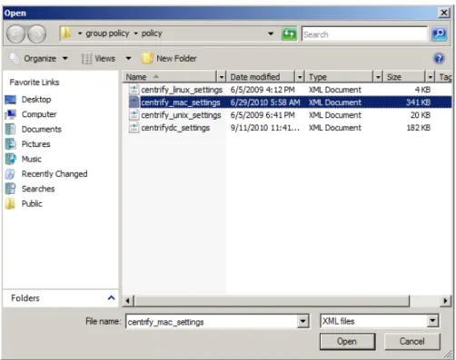Click the 341 KB size cell

click(418, 102)
